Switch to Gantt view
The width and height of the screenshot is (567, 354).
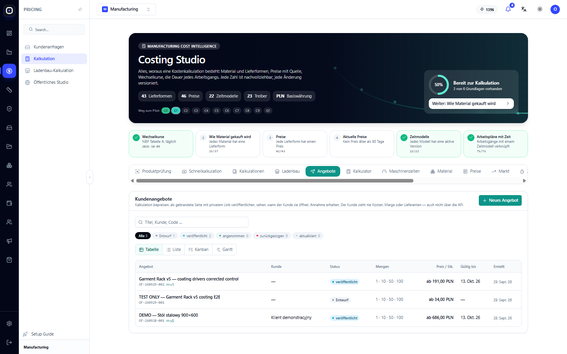click(224, 250)
